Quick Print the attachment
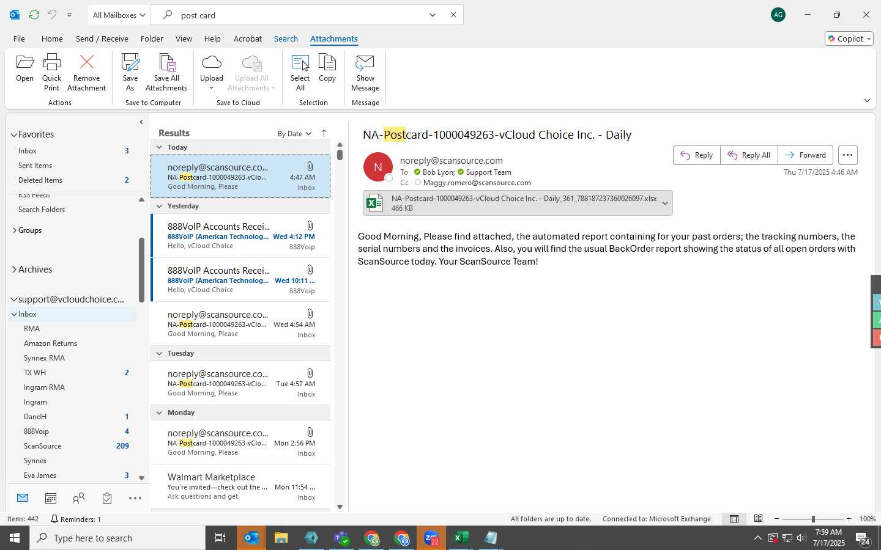 52,72
